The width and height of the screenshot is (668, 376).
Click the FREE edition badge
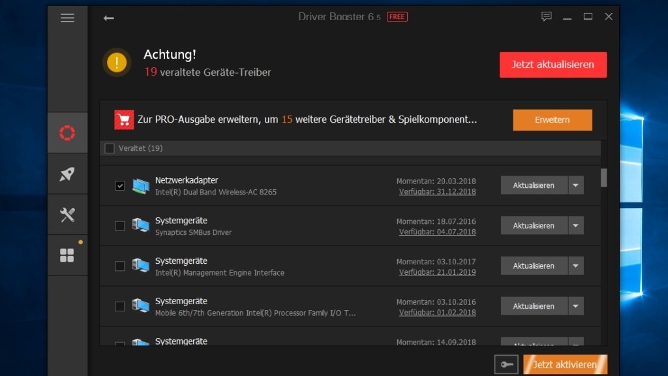(x=397, y=16)
